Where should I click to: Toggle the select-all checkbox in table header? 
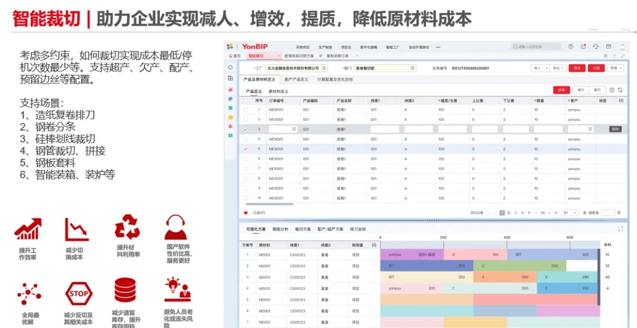point(245,100)
